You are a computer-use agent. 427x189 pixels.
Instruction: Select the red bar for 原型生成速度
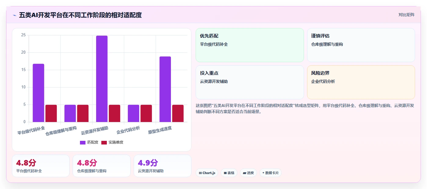178,113
